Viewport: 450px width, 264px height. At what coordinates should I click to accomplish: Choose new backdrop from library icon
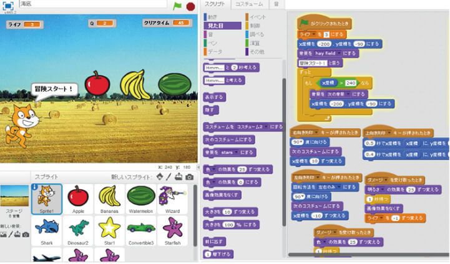tap(4, 235)
